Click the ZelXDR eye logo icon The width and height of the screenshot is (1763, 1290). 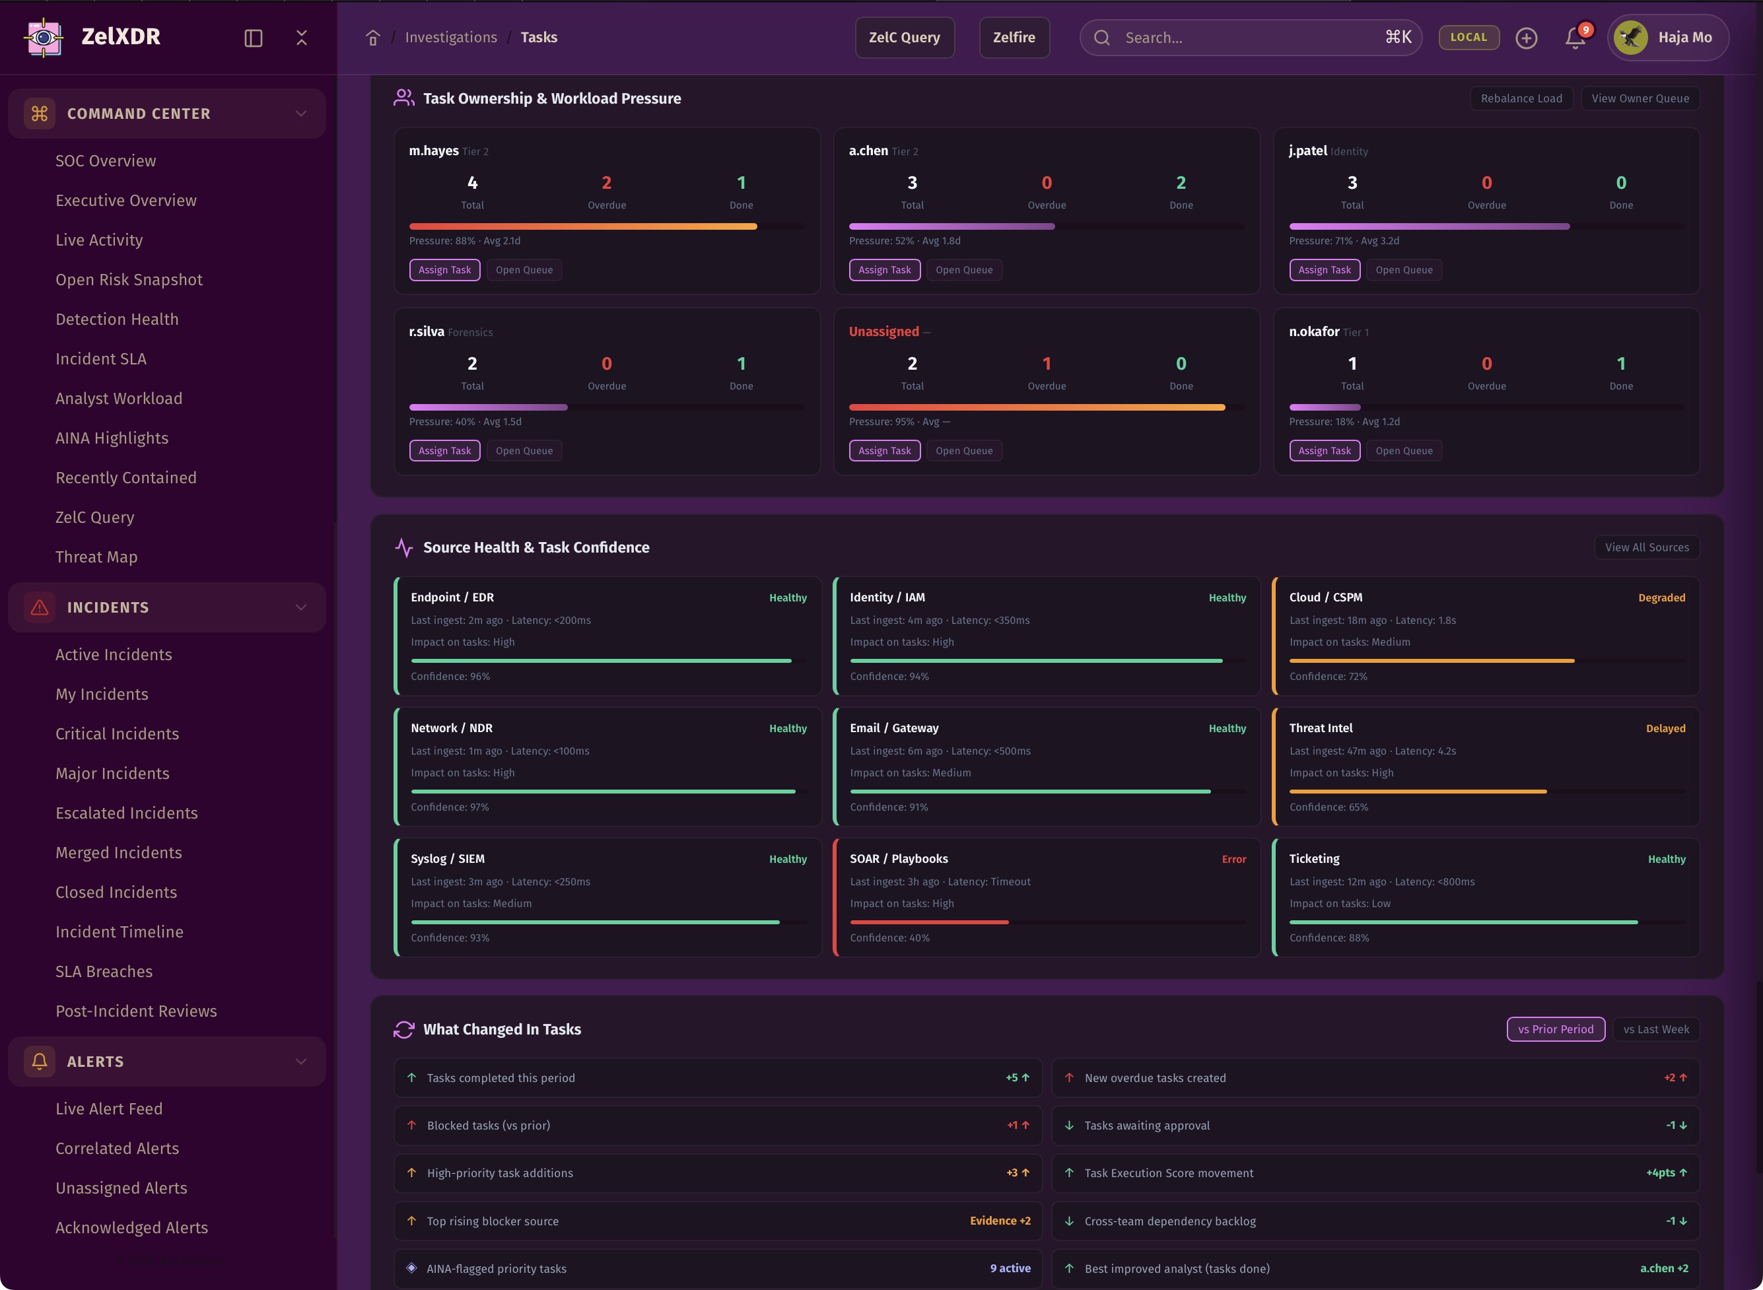pyautogui.click(x=44, y=37)
